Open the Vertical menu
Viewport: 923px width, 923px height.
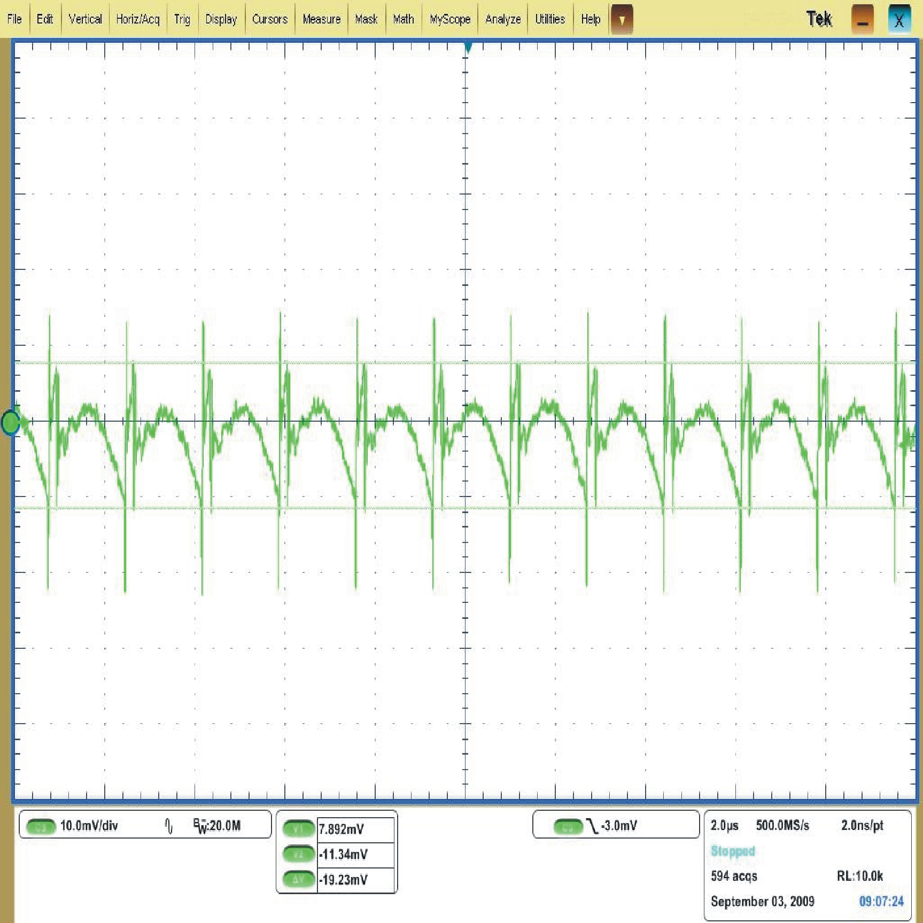85,19
